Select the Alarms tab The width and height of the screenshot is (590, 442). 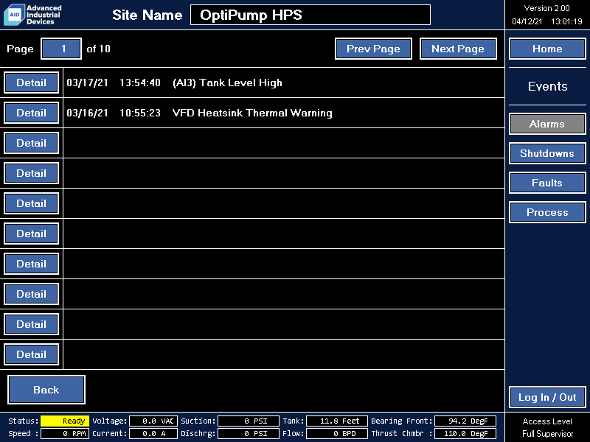tap(547, 124)
